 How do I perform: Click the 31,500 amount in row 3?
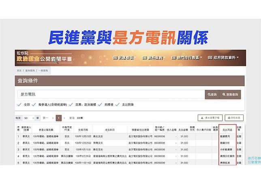(184, 150)
